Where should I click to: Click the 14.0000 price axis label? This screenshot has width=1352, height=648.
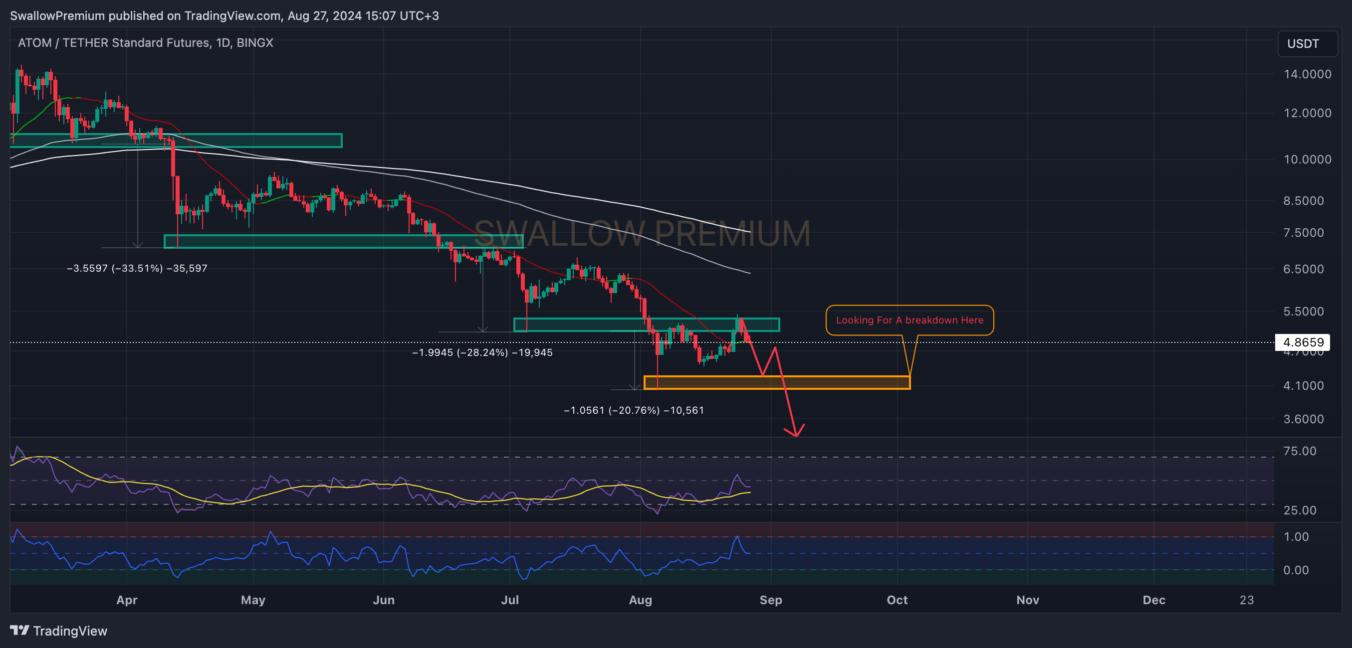point(1307,74)
